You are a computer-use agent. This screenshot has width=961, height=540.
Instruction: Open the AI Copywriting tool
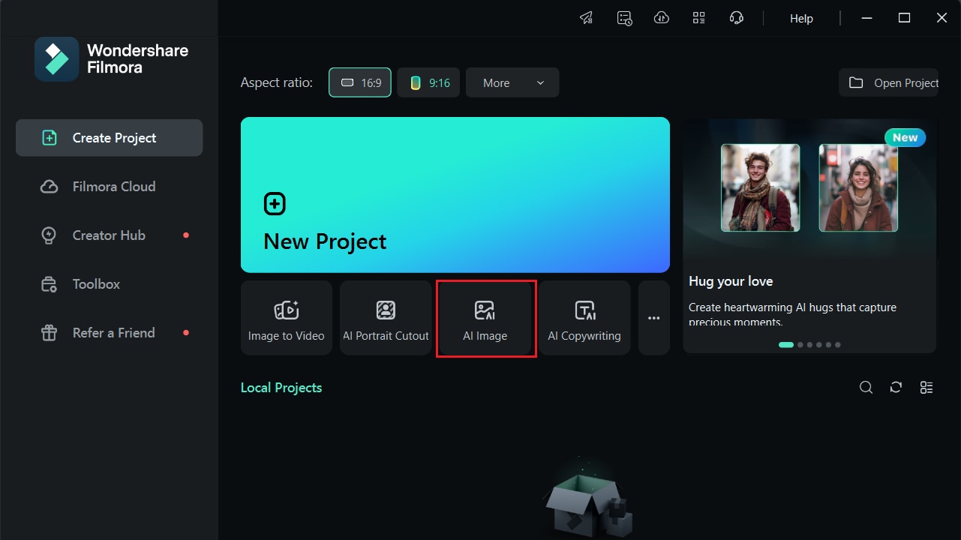pos(584,318)
